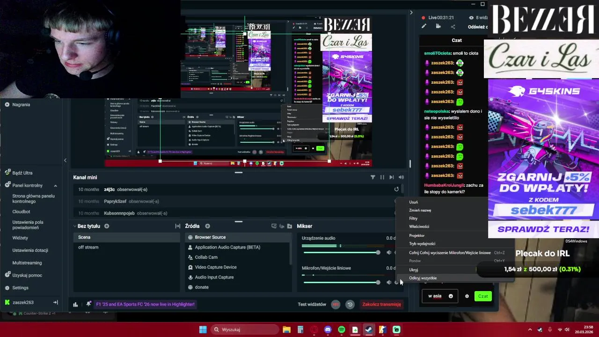Choose Zmień nazwę in the context menu
This screenshot has height=337, width=599.
420,210
